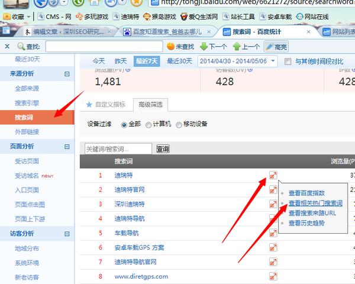355x284 pixels.
Task: Click the 下一个 green down arrow
Action: click(x=204, y=46)
